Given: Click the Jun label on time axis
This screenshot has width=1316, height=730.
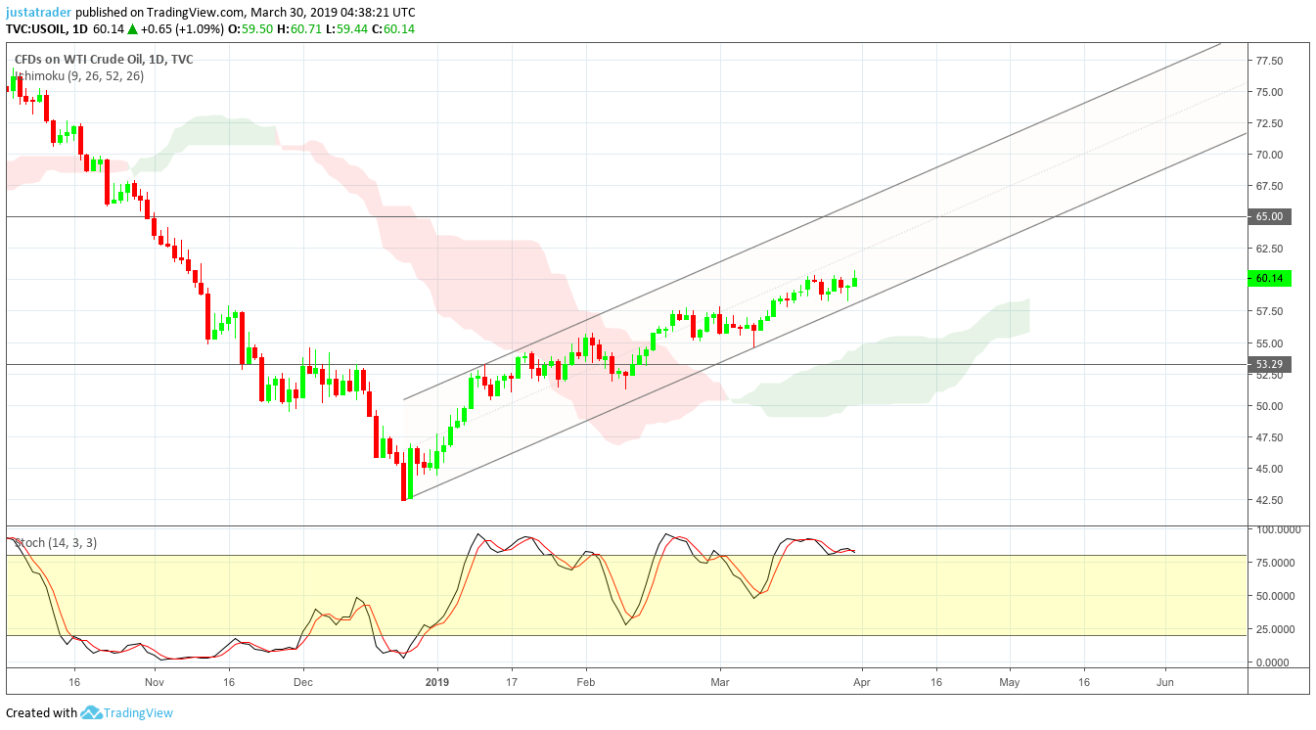Looking at the screenshot, I should click(x=1165, y=681).
